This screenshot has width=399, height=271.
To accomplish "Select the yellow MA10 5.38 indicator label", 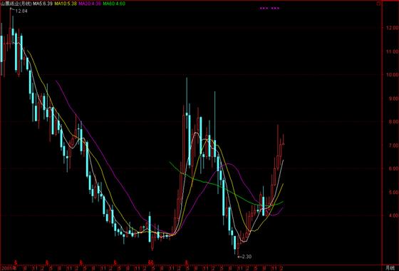I will 66,4.
